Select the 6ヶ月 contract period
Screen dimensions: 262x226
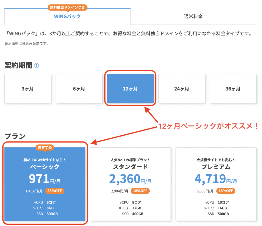click(79, 89)
